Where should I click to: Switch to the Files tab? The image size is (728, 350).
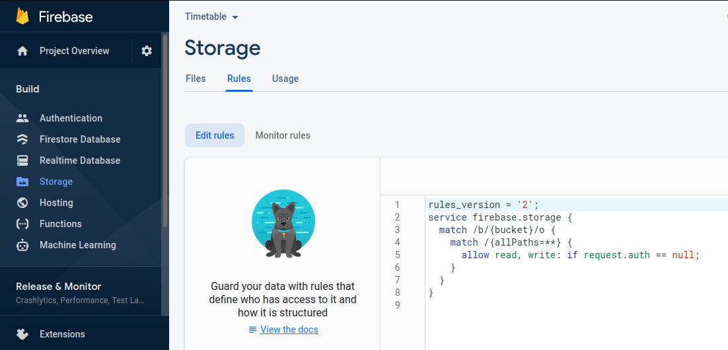click(196, 79)
